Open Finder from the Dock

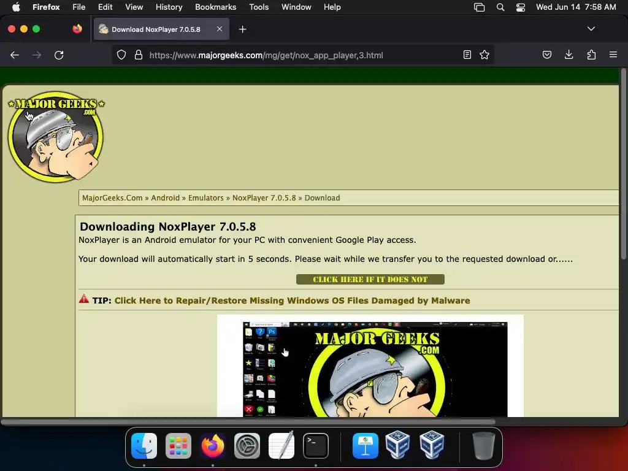coord(144,445)
